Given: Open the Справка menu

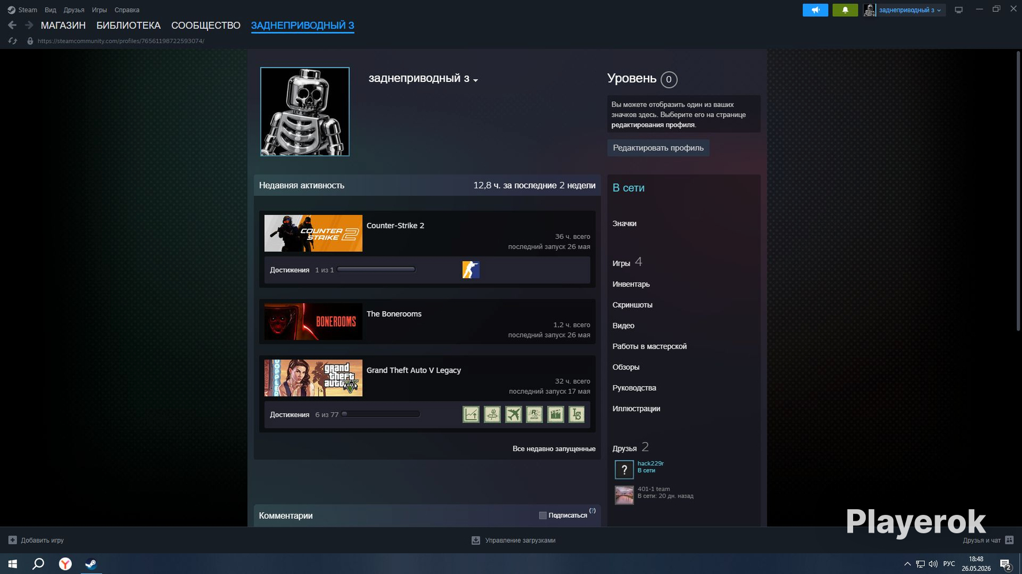Looking at the screenshot, I should tap(127, 10).
